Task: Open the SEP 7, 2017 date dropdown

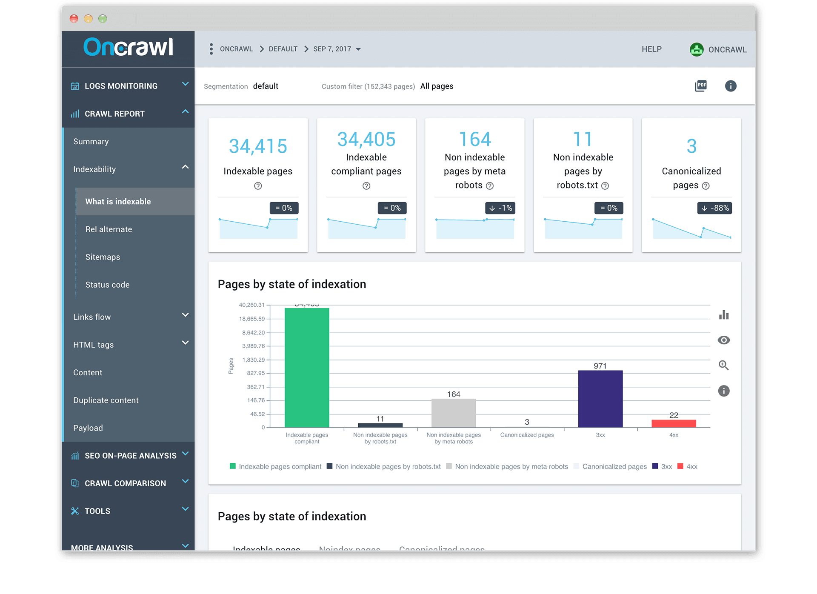Action: coord(336,49)
